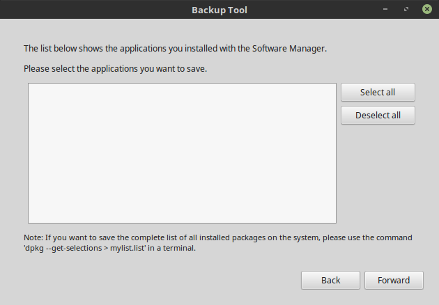
Task: Close the Backup Tool window
Action: point(426,10)
